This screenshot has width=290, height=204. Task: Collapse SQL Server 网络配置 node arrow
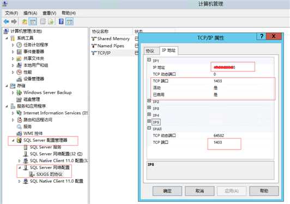click(x=20, y=167)
